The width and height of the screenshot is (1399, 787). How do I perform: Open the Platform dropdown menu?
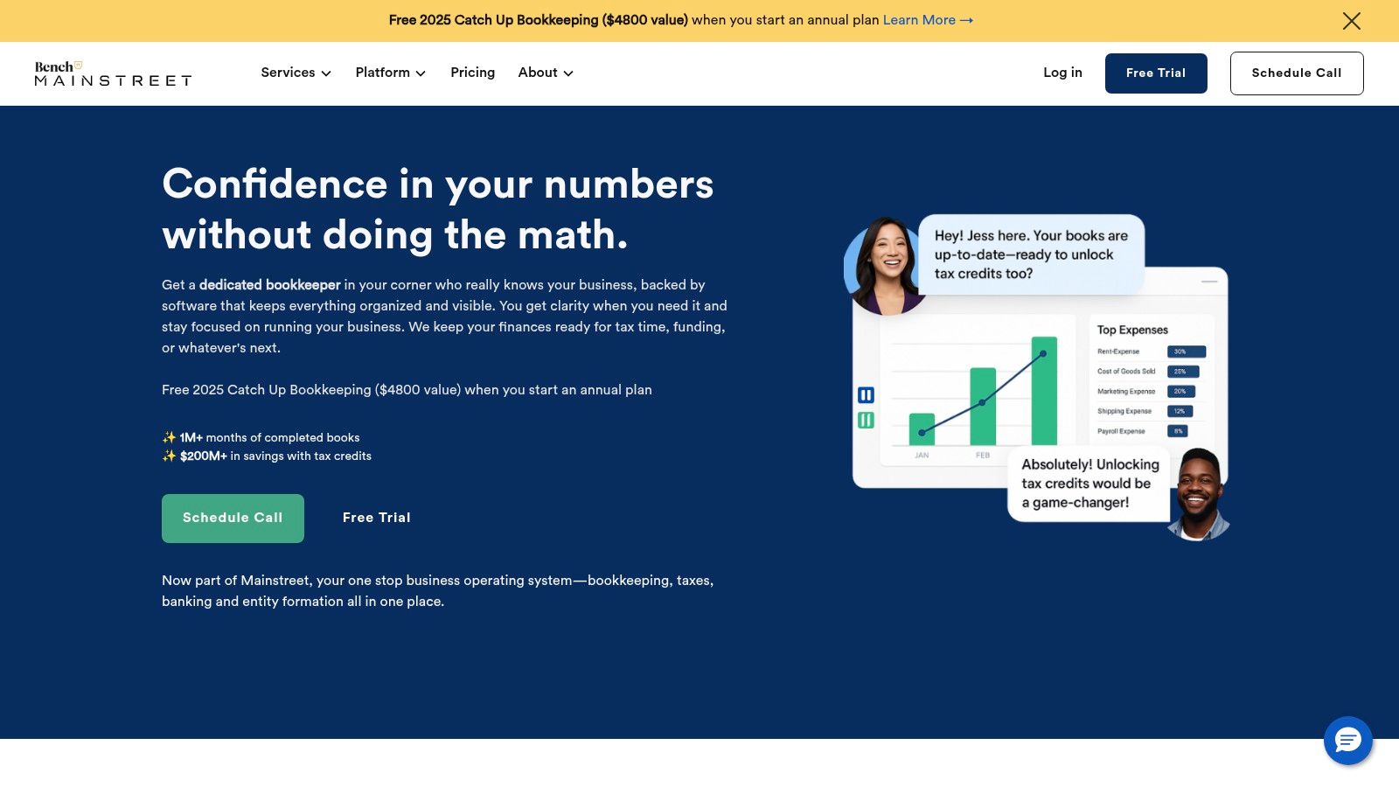pos(390,73)
